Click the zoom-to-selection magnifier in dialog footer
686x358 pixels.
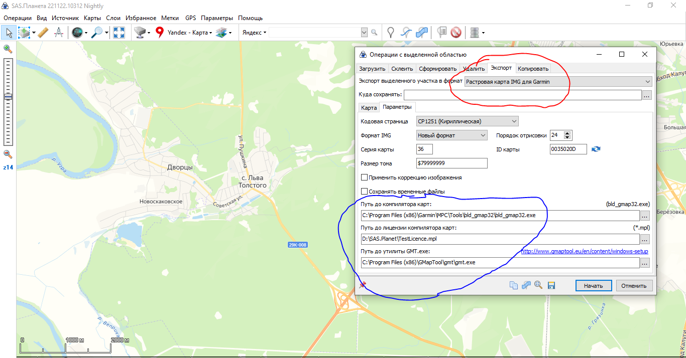point(538,285)
